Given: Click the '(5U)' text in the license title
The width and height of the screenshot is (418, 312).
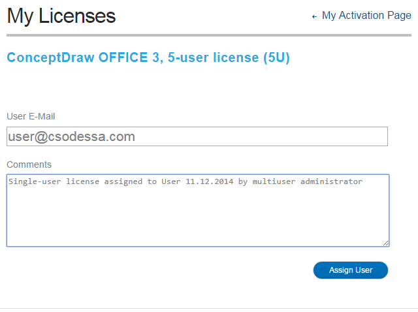Looking at the screenshot, I should pyautogui.click(x=276, y=57).
